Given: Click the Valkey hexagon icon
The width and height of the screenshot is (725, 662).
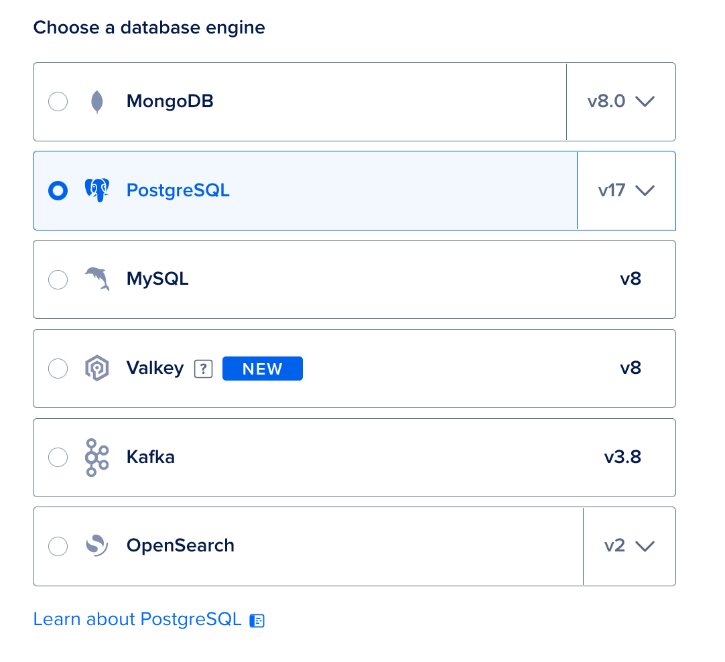Looking at the screenshot, I should pyautogui.click(x=97, y=369).
